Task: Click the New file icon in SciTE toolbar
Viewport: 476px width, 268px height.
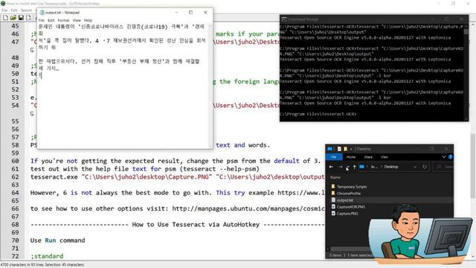Action: 5,18
